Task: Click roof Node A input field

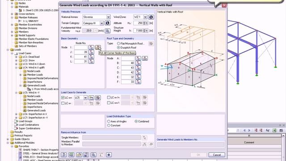Action: tap(128, 59)
